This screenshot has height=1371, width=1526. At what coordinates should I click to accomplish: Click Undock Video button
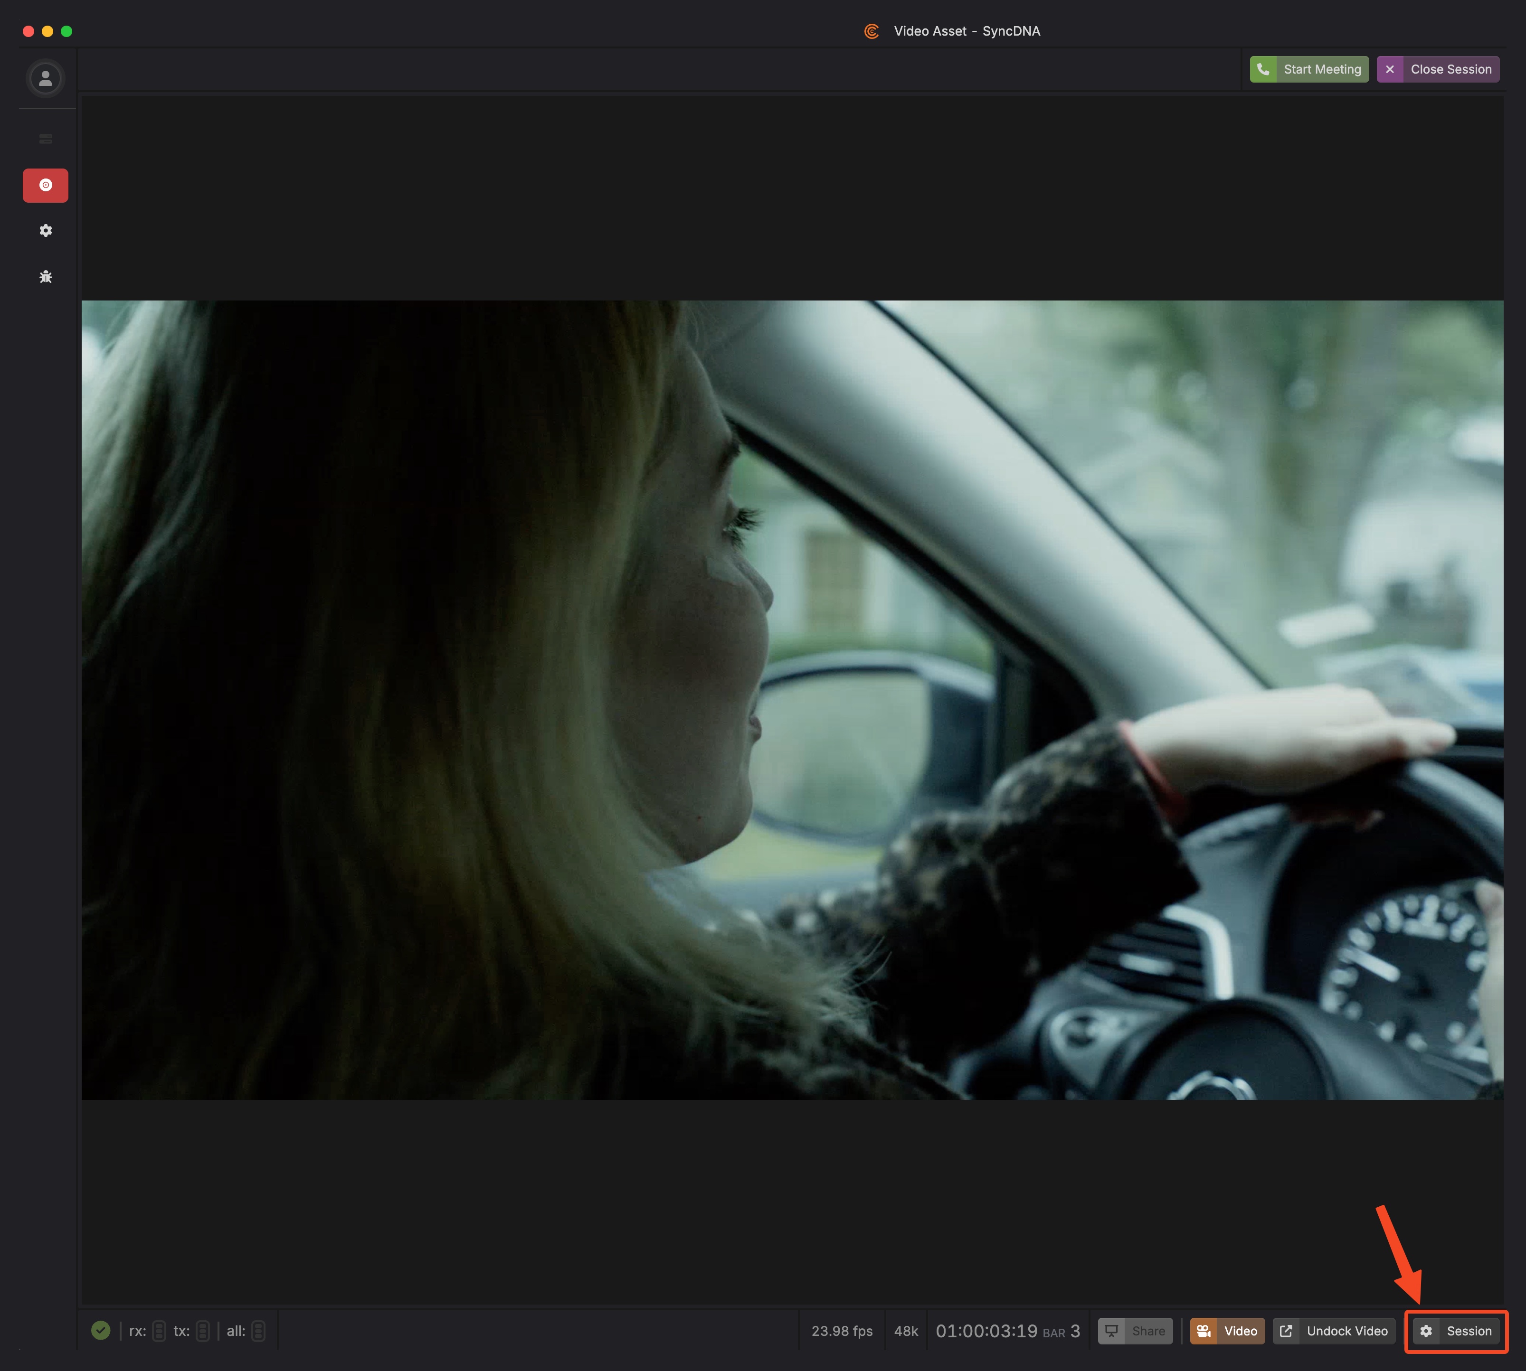coord(1333,1331)
